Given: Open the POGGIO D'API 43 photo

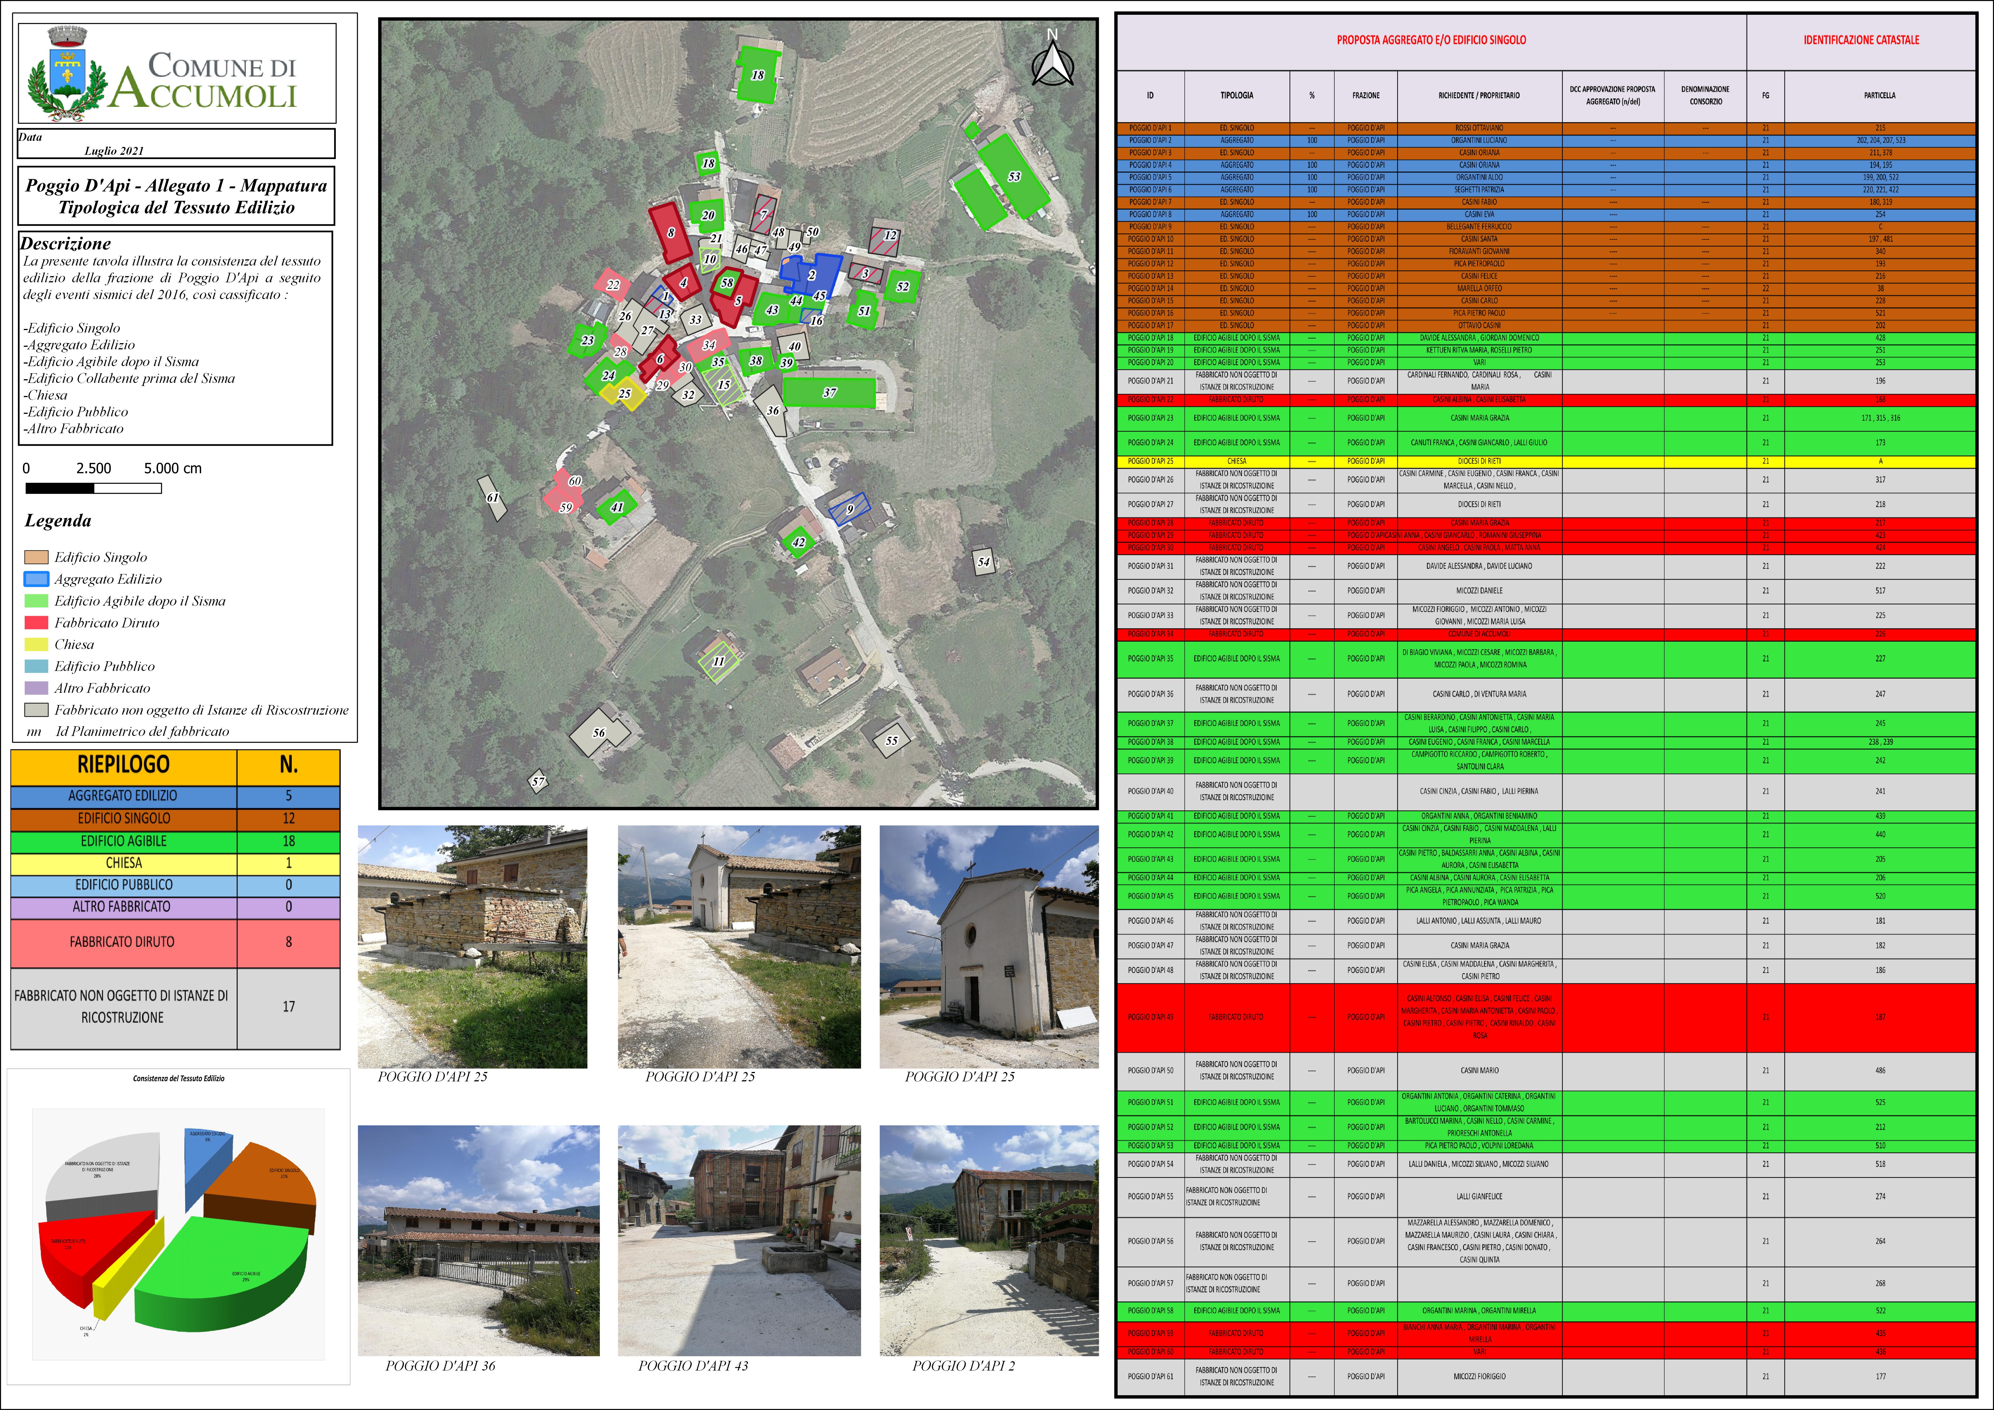Looking at the screenshot, I should coord(739,1241).
